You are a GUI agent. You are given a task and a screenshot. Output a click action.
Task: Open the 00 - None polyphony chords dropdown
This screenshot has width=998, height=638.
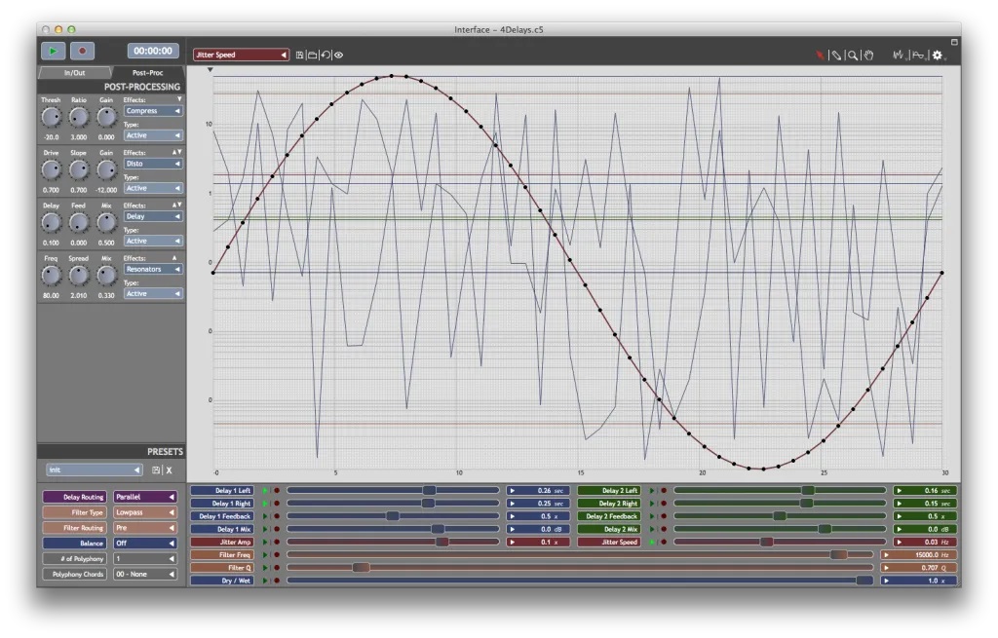point(145,575)
